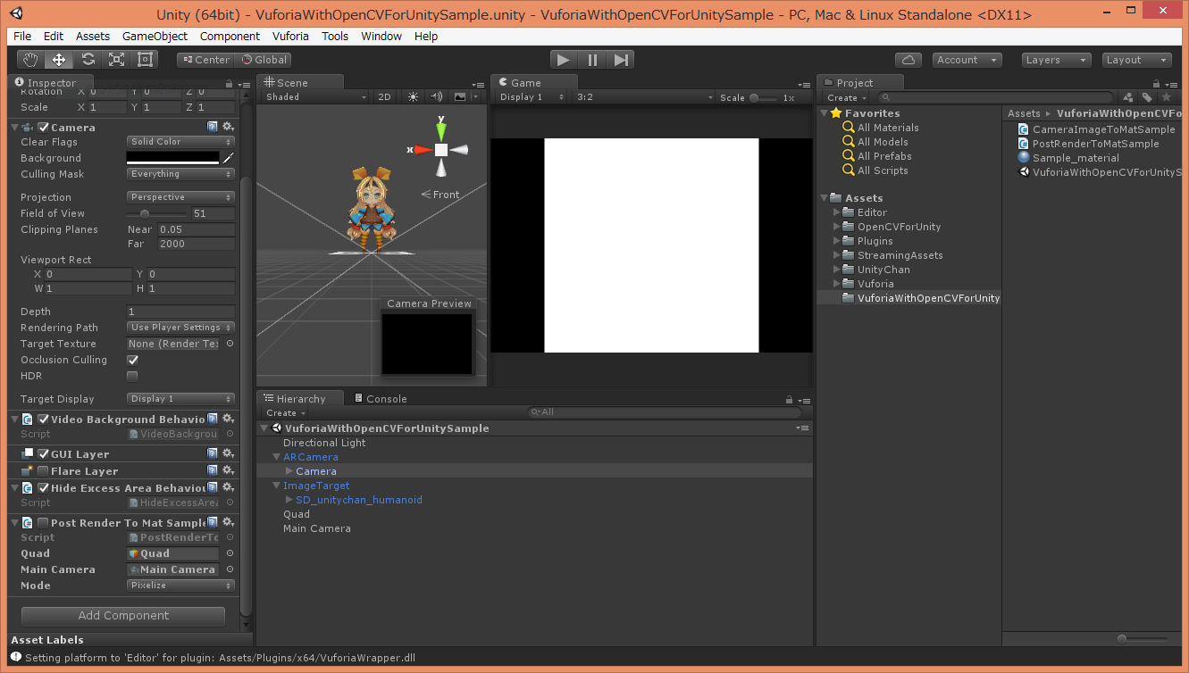Start Play mode
The width and height of the screenshot is (1189, 673).
point(563,60)
